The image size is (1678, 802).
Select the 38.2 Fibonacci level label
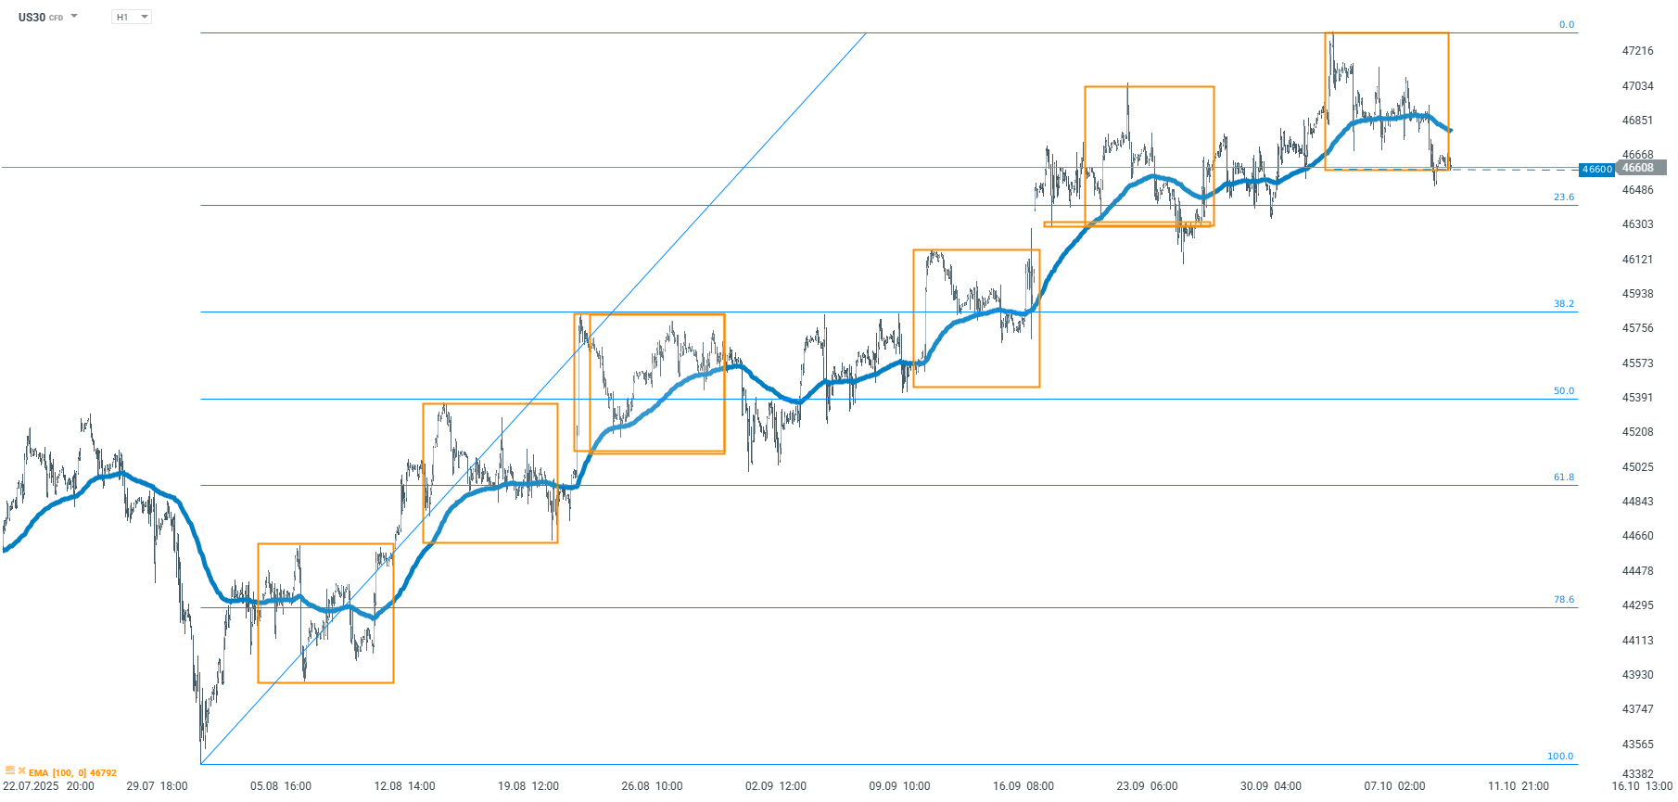[1564, 304]
